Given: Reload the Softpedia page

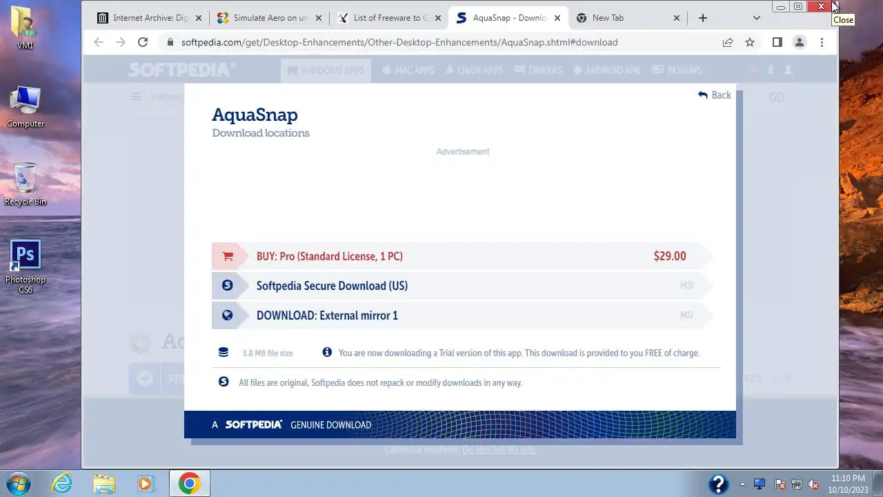Looking at the screenshot, I should coord(143,42).
